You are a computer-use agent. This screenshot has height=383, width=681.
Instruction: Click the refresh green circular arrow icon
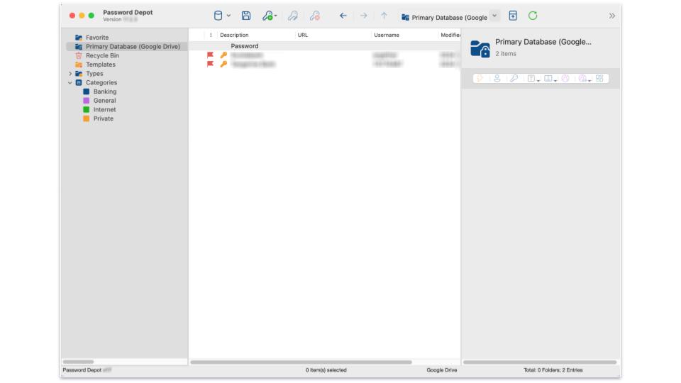[x=533, y=16]
